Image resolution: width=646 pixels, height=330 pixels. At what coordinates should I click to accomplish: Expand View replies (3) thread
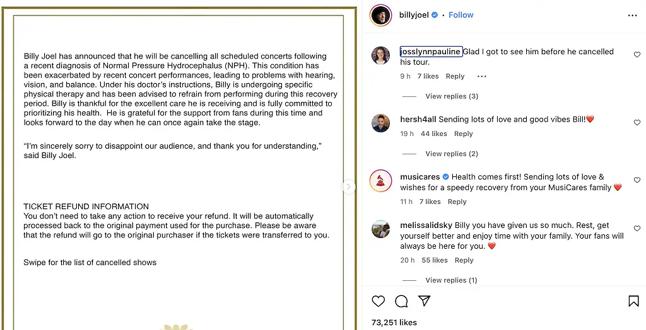[x=452, y=96]
